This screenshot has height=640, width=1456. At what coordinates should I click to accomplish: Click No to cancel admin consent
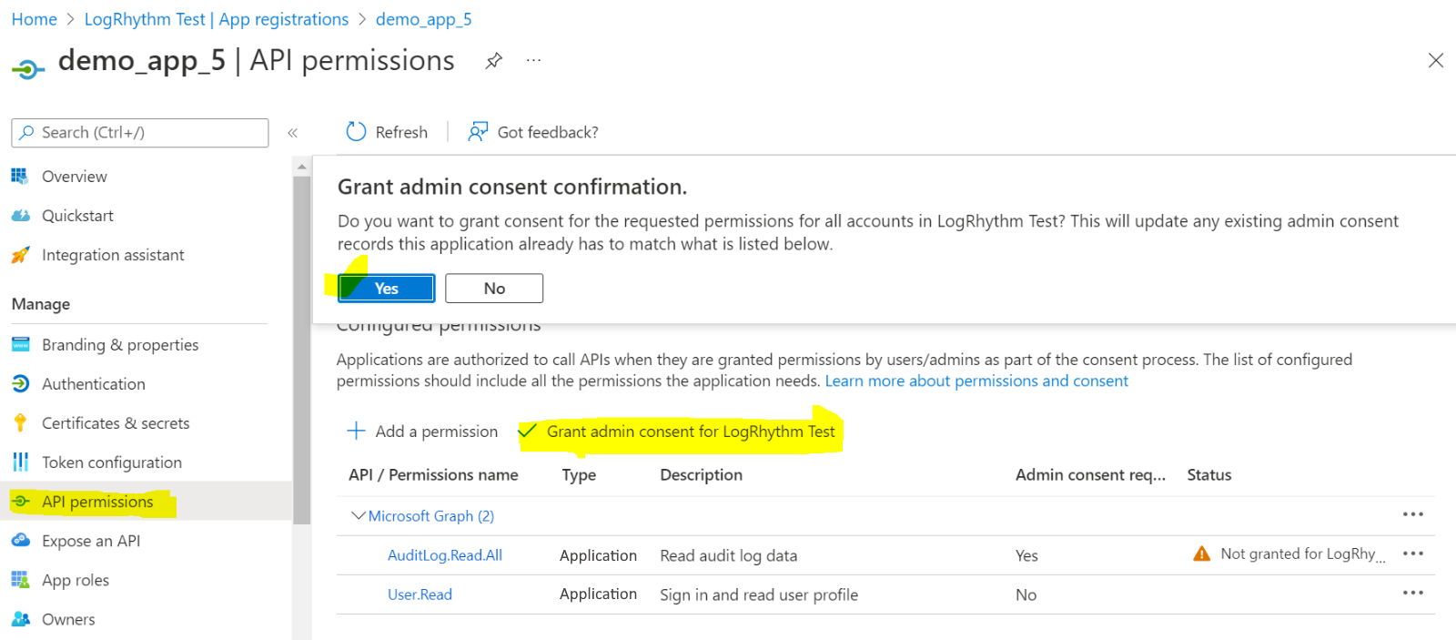(x=494, y=289)
